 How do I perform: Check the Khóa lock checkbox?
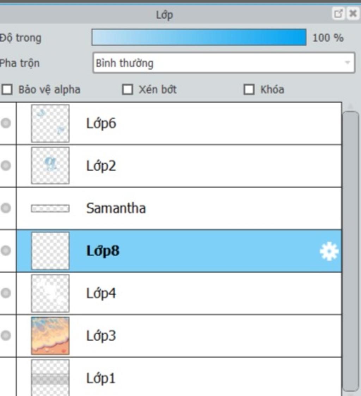tap(249, 90)
